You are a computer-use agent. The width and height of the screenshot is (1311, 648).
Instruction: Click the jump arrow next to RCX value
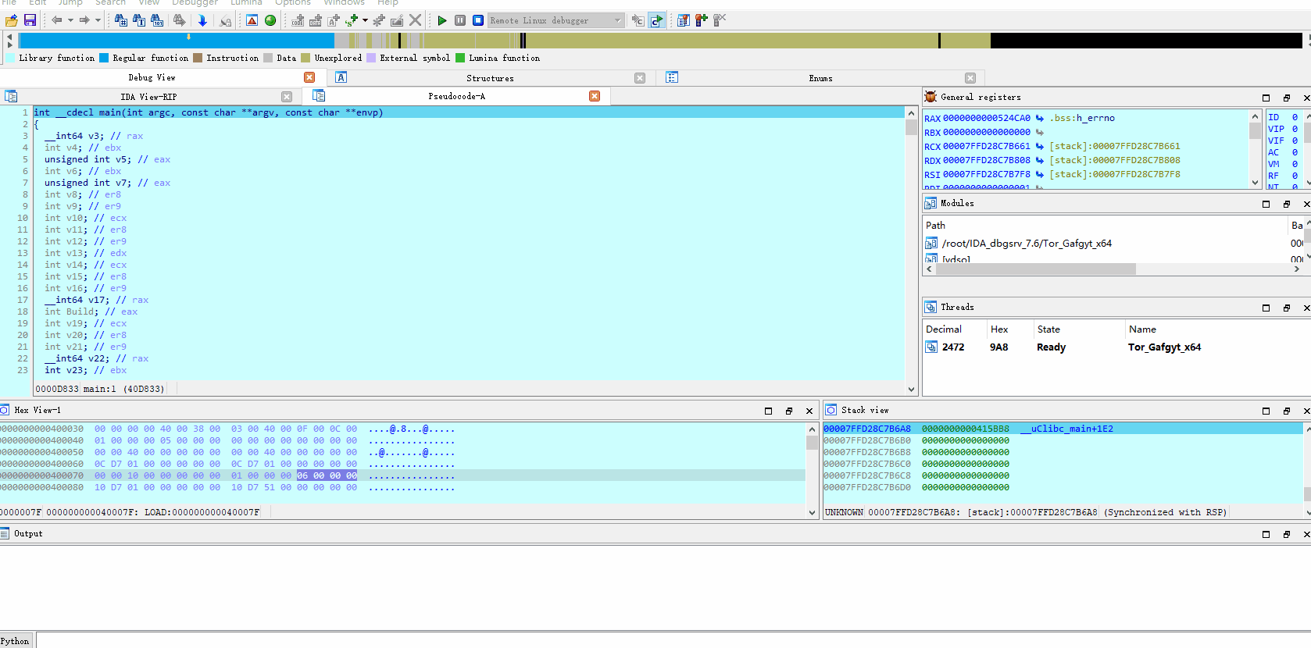1040,146
